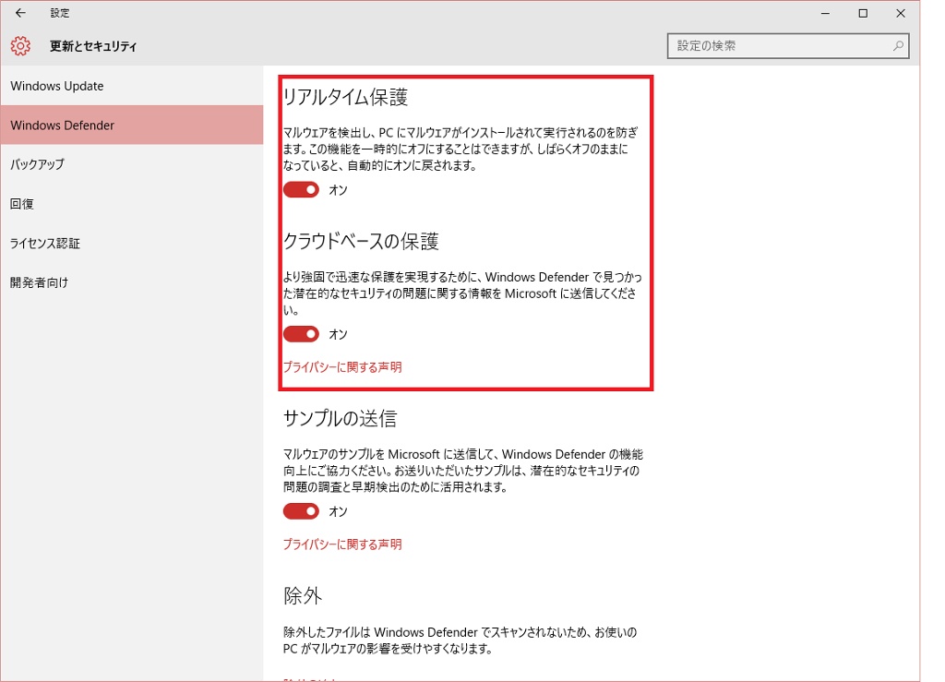The width and height of the screenshot is (945, 682).
Task: Open privacy statement under サンプルの送信
Action: point(342,544)
